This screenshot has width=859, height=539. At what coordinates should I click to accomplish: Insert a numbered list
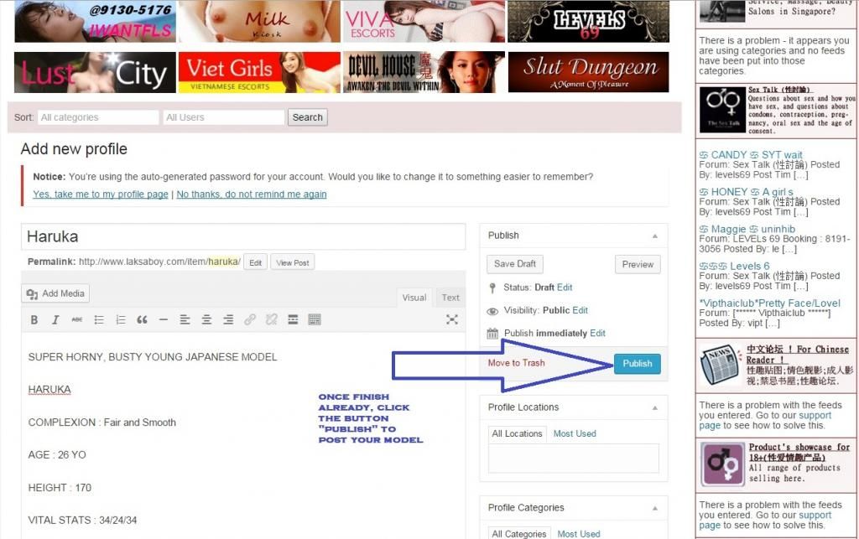[x=121, y=319]
